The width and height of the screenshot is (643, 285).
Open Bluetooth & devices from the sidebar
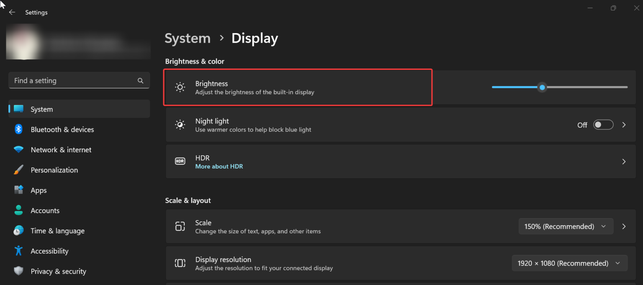(x=62, y=129)
